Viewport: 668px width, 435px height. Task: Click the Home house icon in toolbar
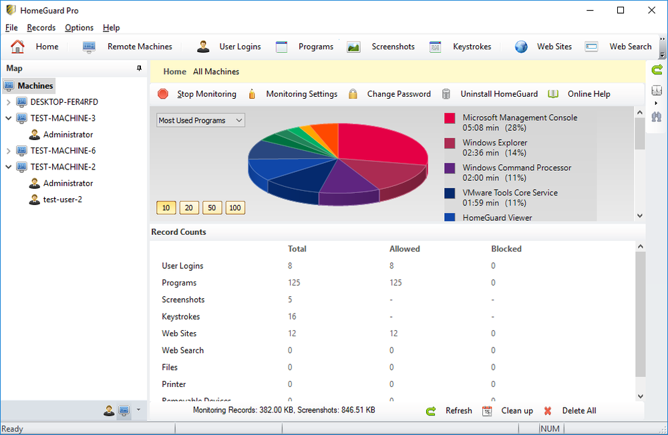tap(17, 47)
